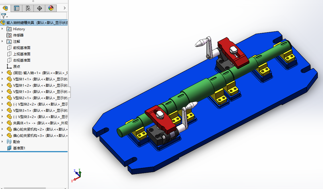
Task: Select (-) V型块3<2> in the tree
Action: coord(40,117)
